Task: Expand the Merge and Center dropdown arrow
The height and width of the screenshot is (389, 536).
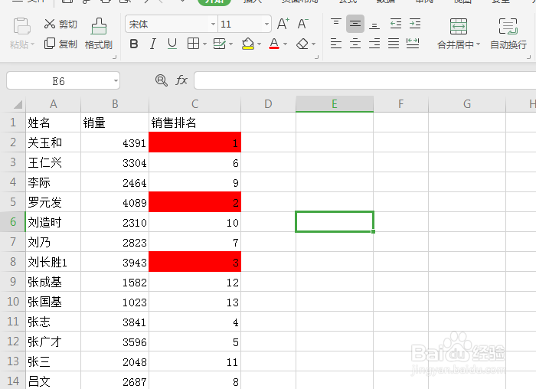Action: pyautogui.click(x=479, y=44)
